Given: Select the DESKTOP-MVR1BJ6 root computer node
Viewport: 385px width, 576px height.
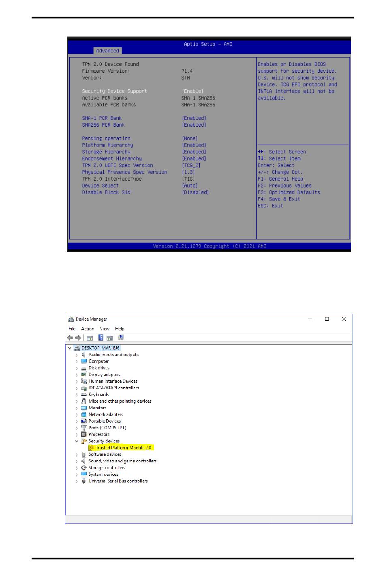Looking at the screenshot, I should (x=100, y=348).
